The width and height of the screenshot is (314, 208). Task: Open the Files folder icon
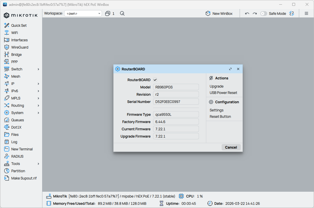point(7,135)
